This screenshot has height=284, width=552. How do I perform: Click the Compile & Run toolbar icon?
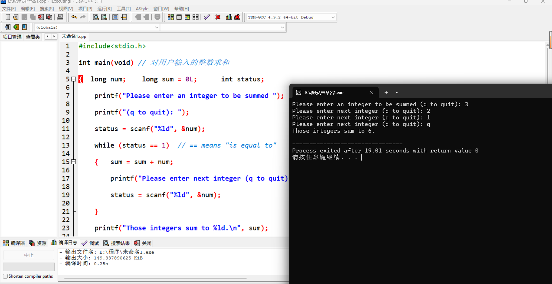187,17
